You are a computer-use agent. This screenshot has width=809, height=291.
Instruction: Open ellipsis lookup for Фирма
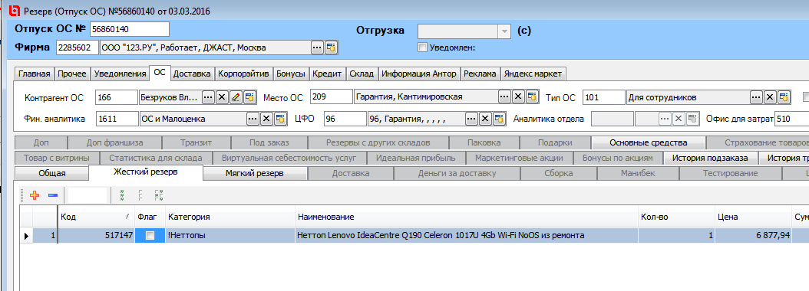tap(317, 48)
